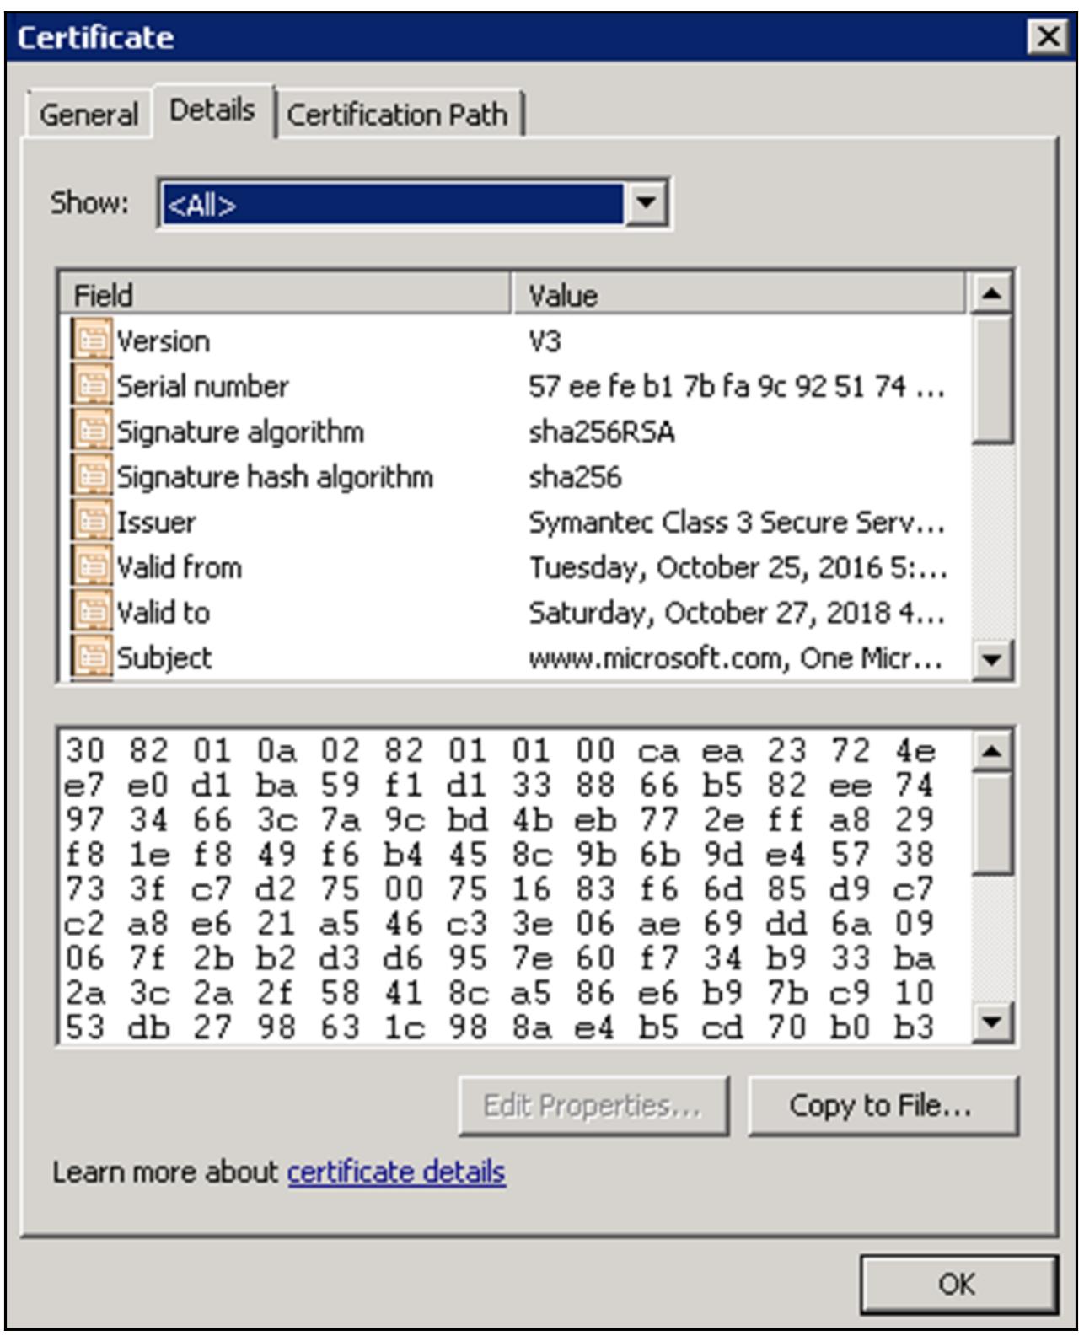Click the <All> combo box field
Image resolution: width=1084 pixels, height=1336 pixels.
tap(392, 203)
